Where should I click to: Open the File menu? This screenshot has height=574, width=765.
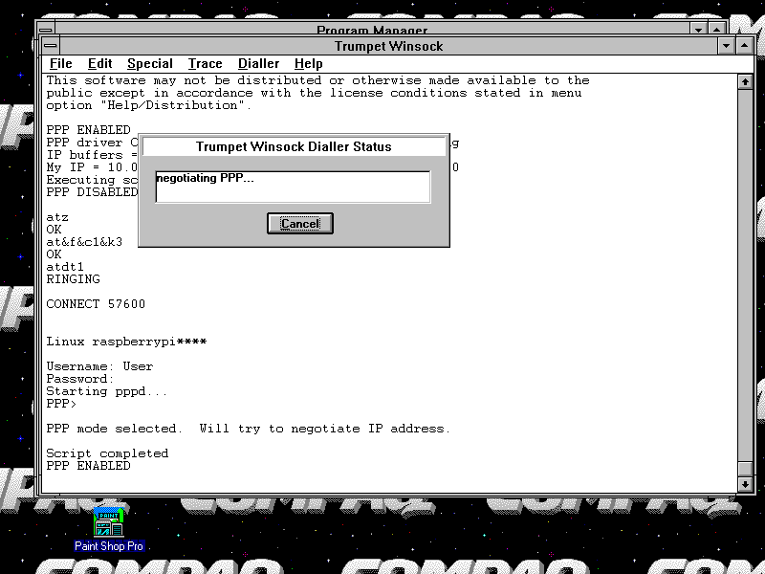[x=60, y=64]
